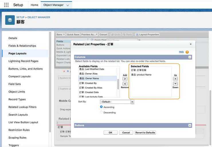Click the dialog Cancel button
The image size is (212, 147).
126,132
